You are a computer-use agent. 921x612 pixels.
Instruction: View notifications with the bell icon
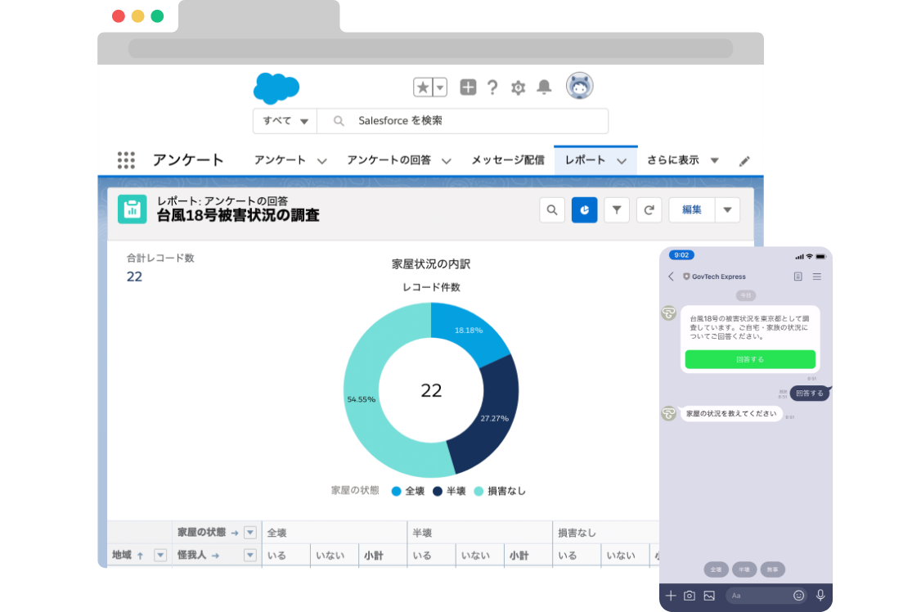pos(541,87)
